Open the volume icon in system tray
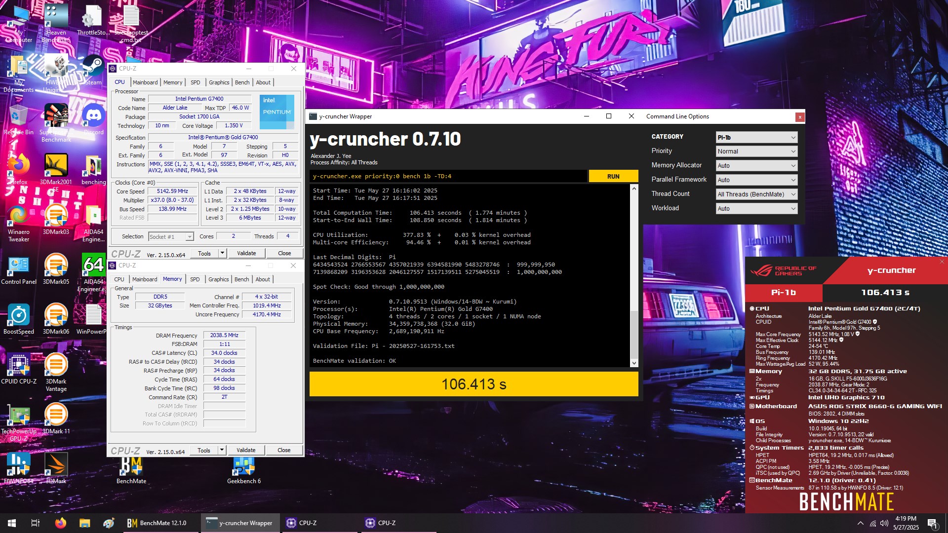 click(884, 523)
